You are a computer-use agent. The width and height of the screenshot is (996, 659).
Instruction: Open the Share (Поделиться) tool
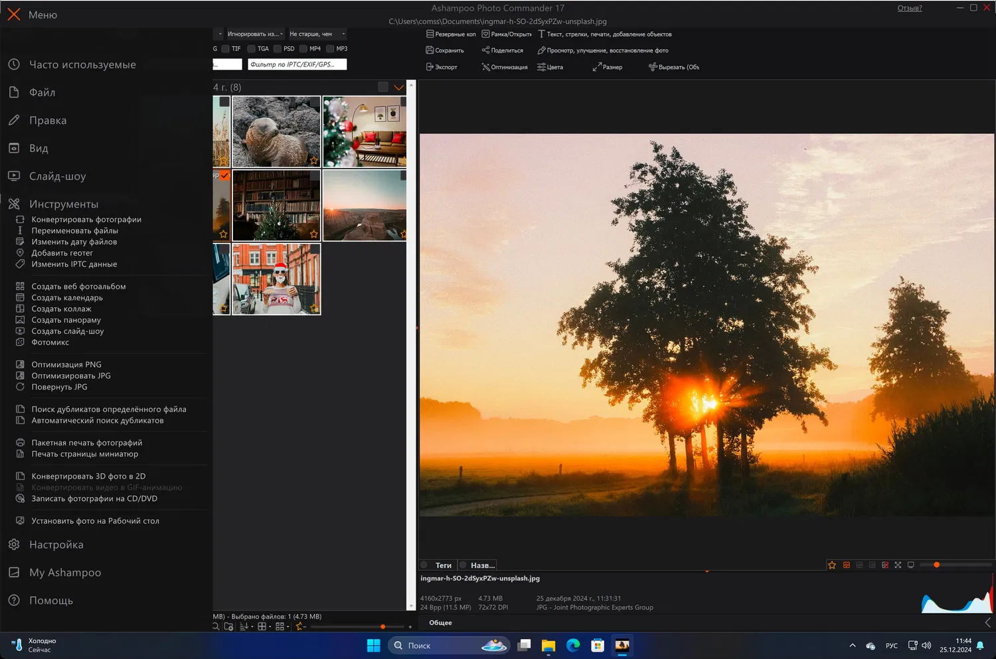pyautogui.click(x=485, y=50)
